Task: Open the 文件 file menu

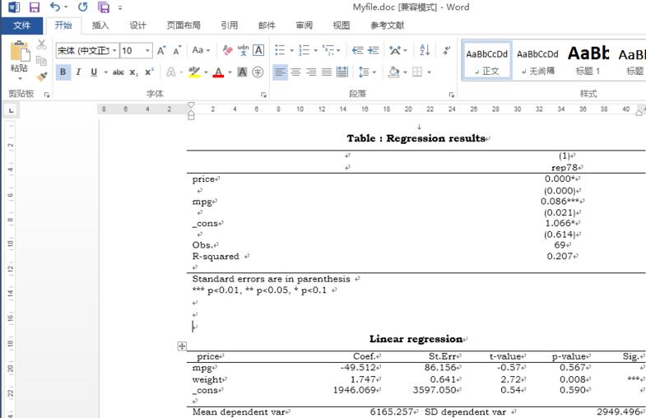Action: tap(21, 26)
